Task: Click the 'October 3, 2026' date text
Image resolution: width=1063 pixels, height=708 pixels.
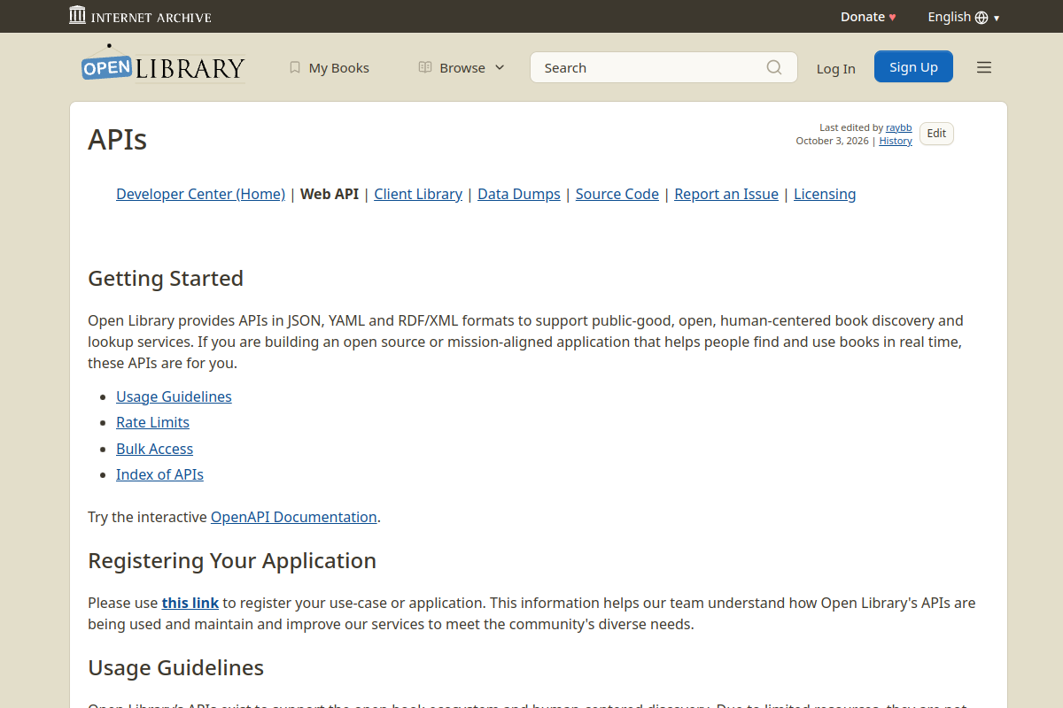Action: point(833,141)
